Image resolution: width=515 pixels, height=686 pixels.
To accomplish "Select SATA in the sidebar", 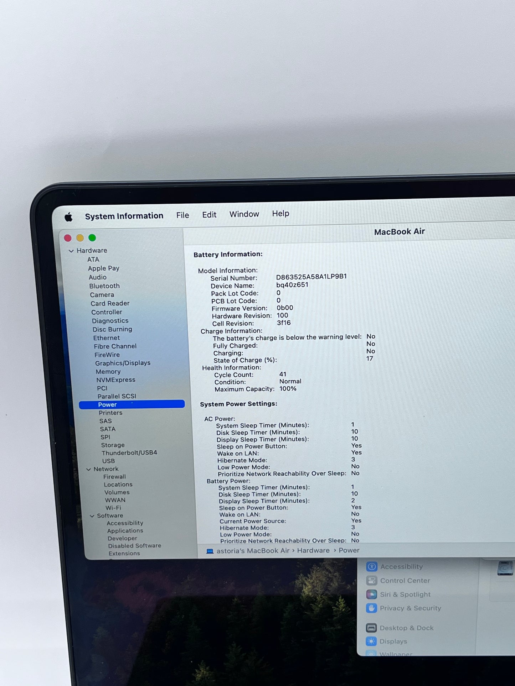I will (108, 429).
